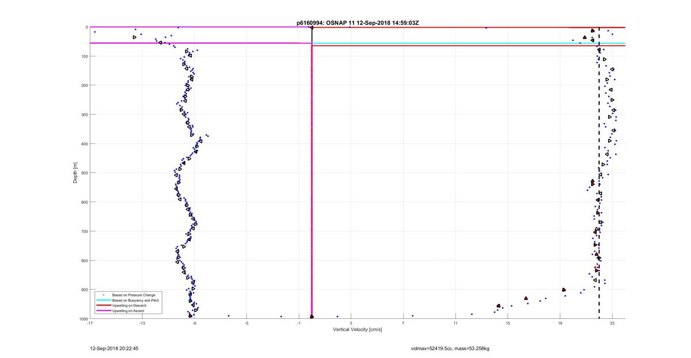The width and height of the screenshot is (691, 358).
Task: Click velocity tick label "19"
Action: coord(560,323)
